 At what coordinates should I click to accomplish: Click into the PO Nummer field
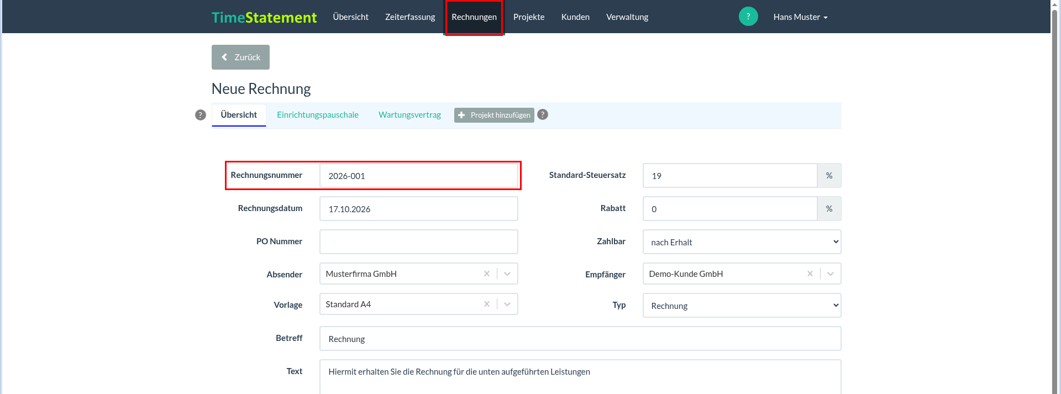(419, 242)
